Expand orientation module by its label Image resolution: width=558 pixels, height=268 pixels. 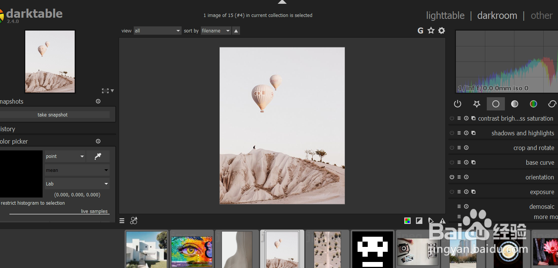coord(540,177)
